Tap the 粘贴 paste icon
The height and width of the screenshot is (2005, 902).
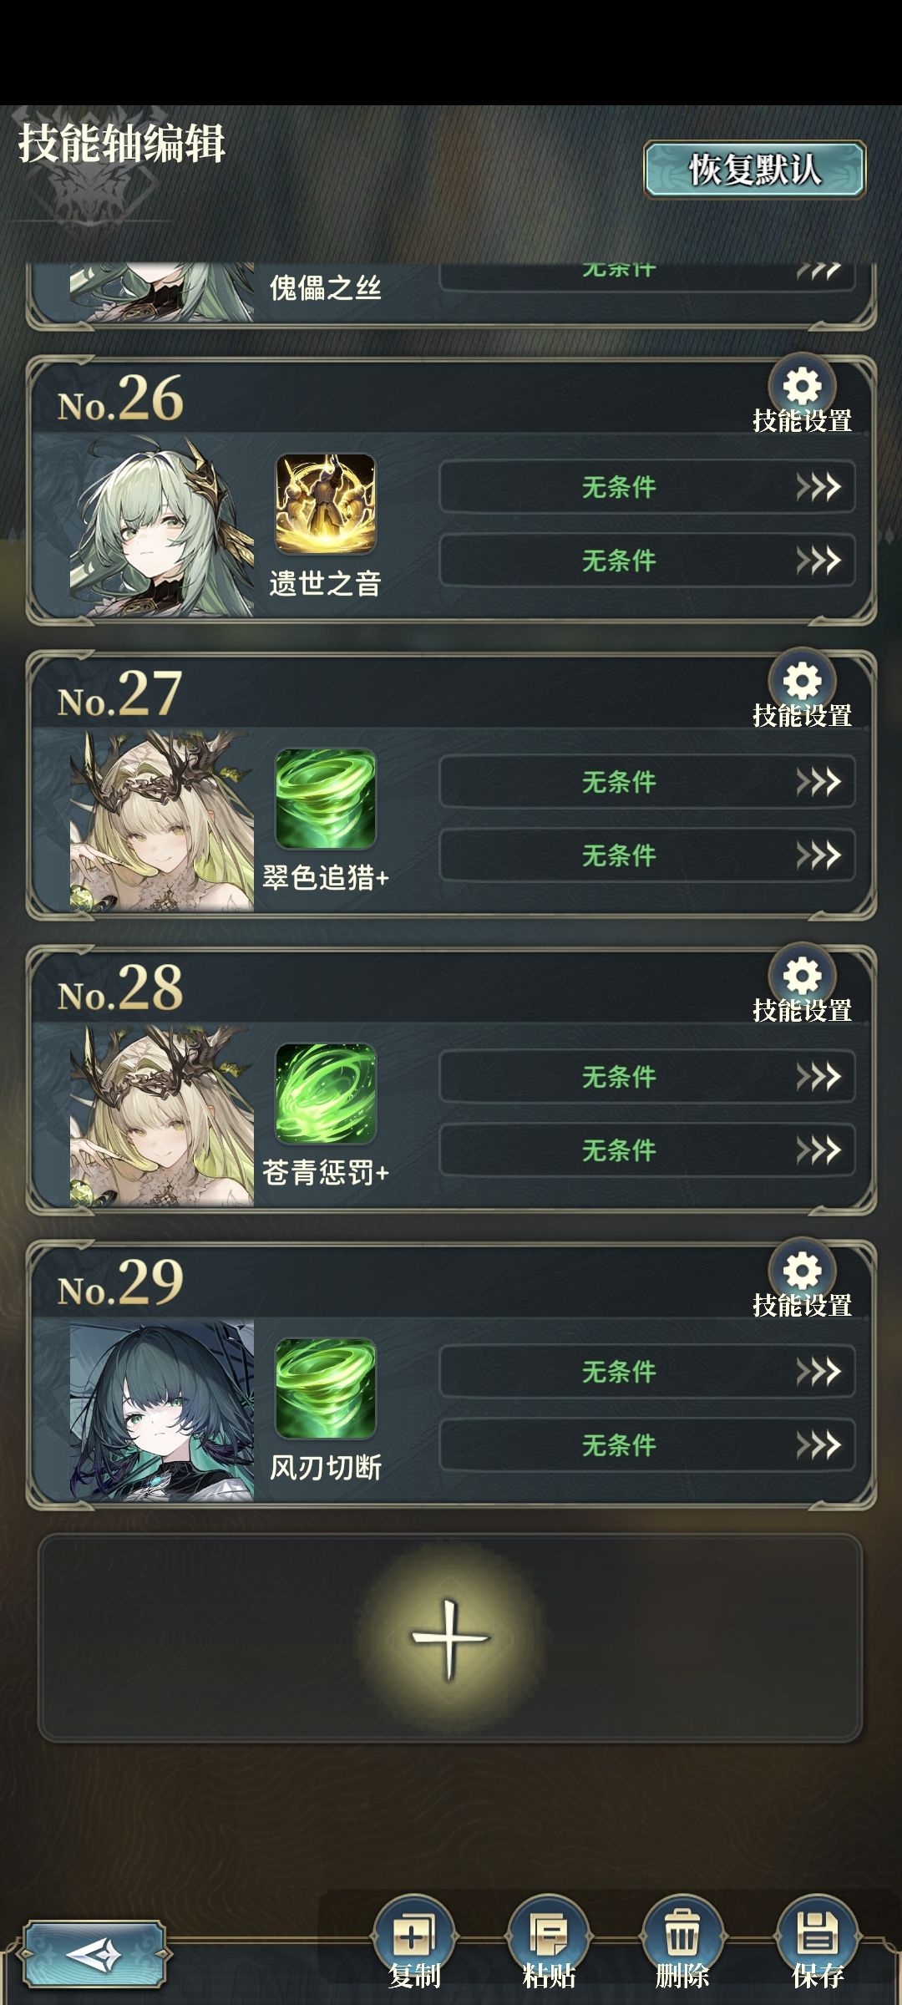[x=548, y=1934]
